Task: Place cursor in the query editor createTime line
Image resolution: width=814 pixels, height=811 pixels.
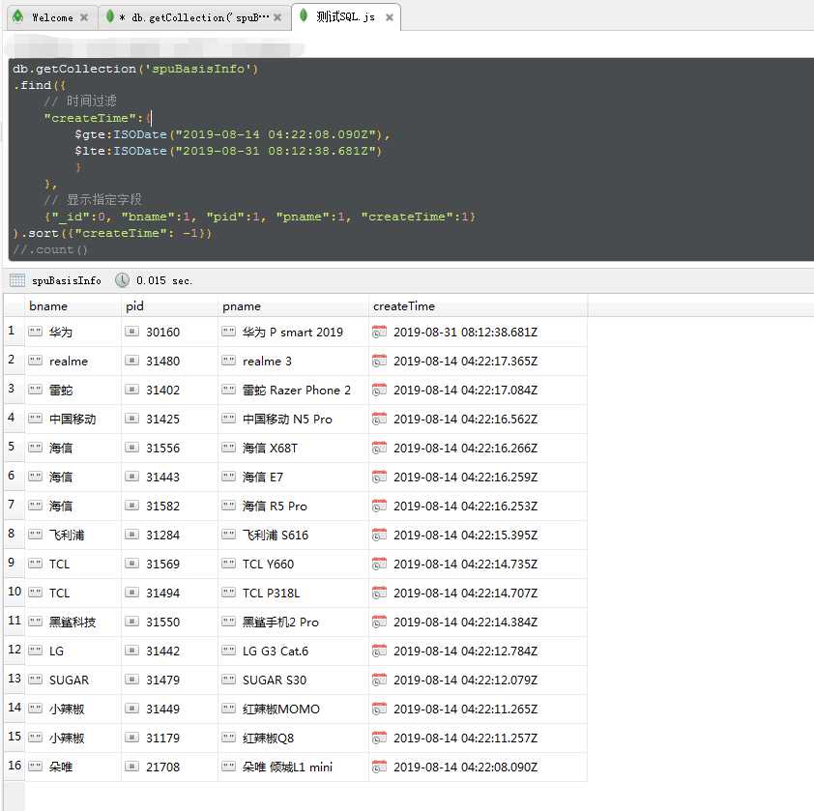Action: tap(98, 118)
